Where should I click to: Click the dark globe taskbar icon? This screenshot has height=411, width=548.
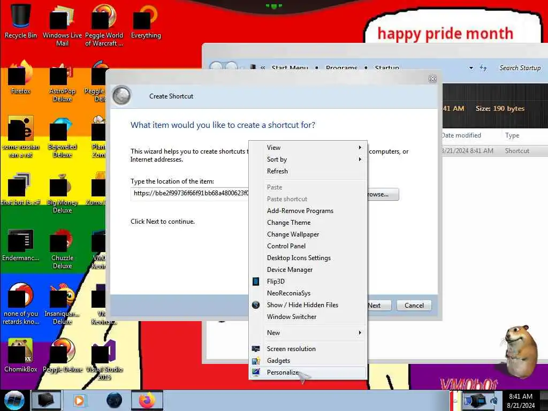tap(115, 400)
